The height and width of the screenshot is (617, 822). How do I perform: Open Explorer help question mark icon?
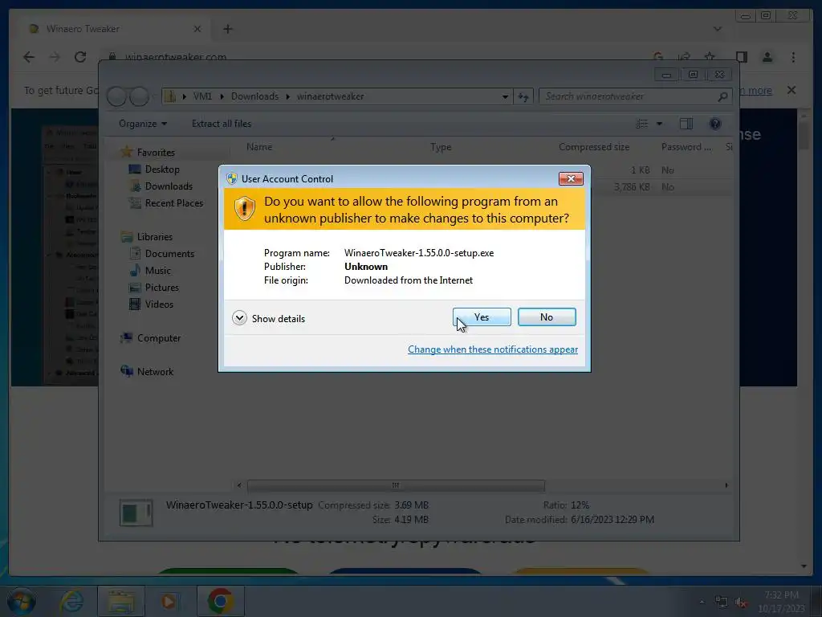(x=715, y=124)
